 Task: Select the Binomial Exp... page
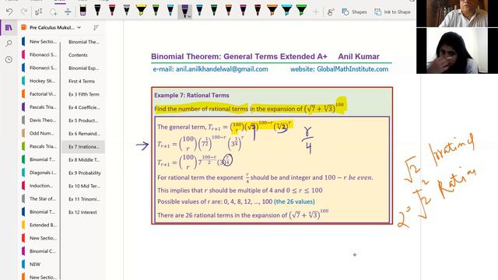[83, 68]
